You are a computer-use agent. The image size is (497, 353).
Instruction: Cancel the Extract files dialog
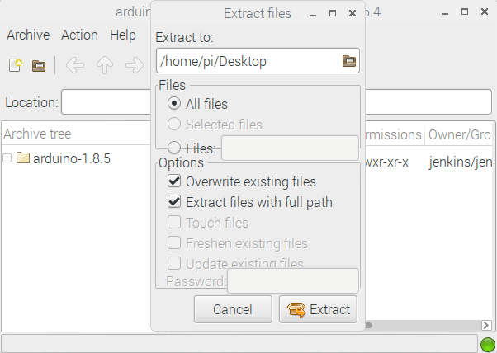[x=233, y=309]
